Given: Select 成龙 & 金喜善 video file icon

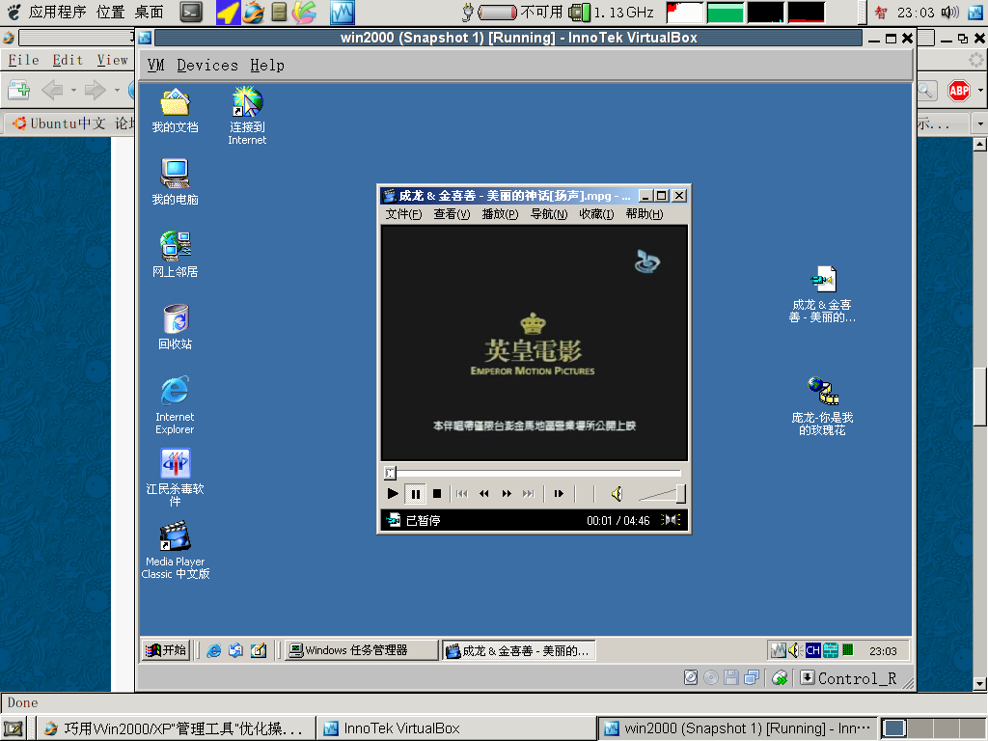Looking at the screenshot, I should click(x=822, y=295).
